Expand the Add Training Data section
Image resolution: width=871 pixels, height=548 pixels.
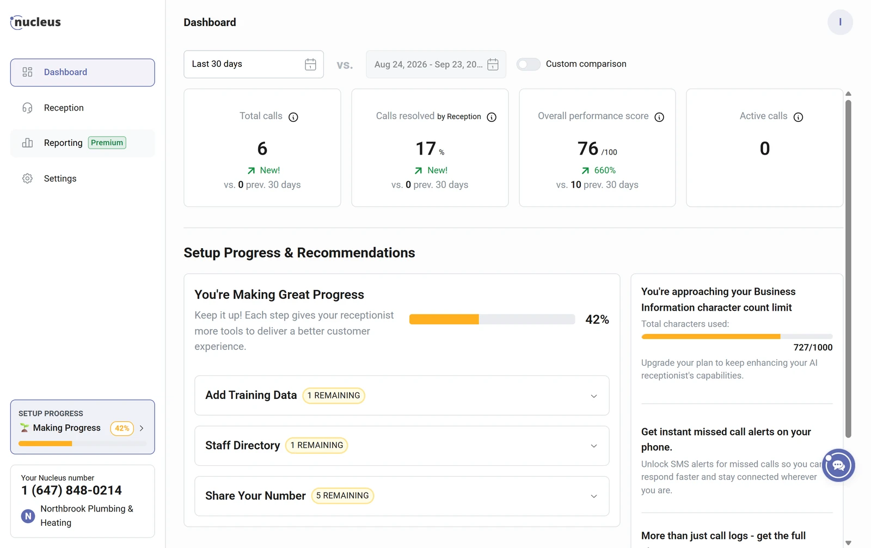click(402, 396)
